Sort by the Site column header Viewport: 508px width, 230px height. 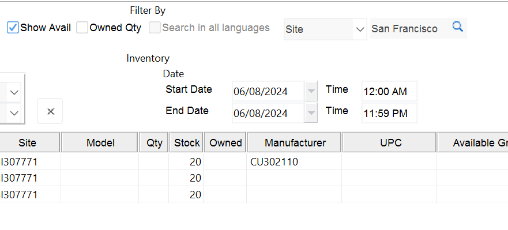tap(28, 142)
